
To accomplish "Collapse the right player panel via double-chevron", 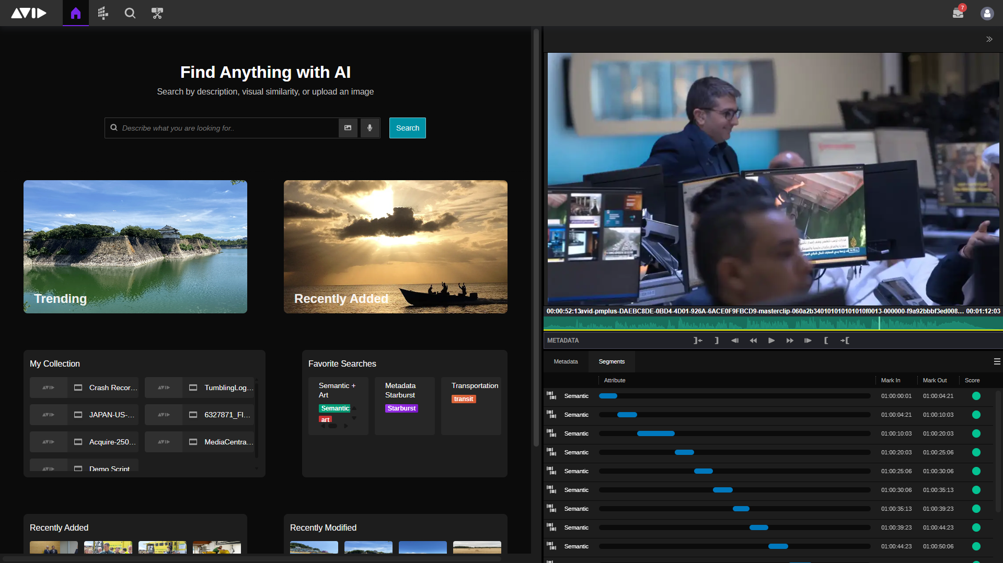I will coord(989,39).
